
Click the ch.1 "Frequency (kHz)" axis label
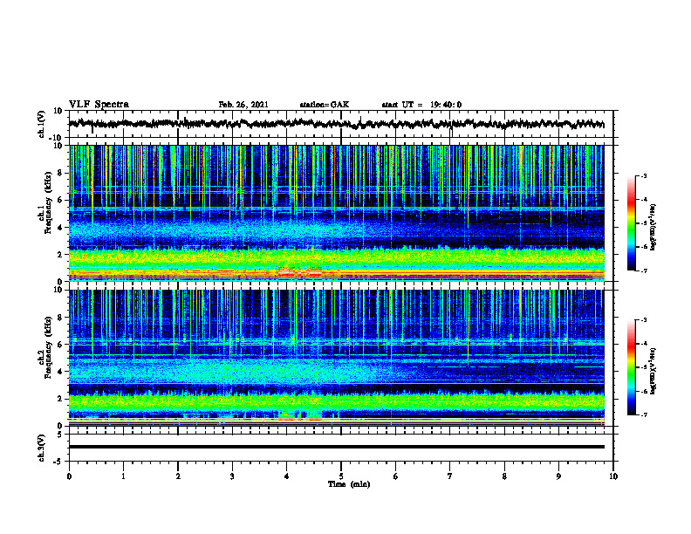[48, 202]
